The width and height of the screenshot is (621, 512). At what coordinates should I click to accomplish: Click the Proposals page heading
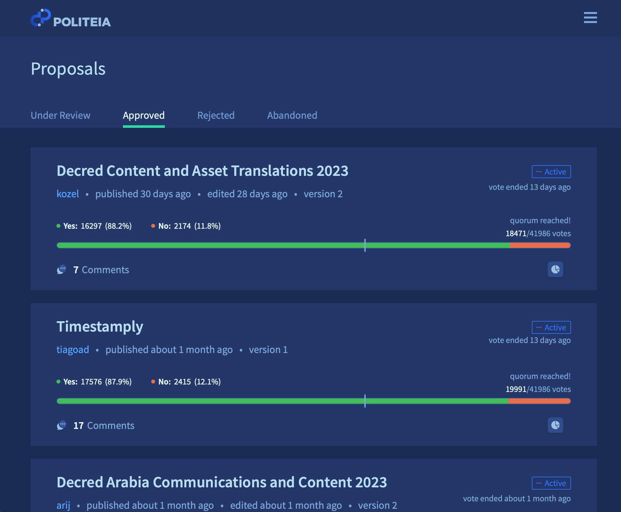pos(68,69)
